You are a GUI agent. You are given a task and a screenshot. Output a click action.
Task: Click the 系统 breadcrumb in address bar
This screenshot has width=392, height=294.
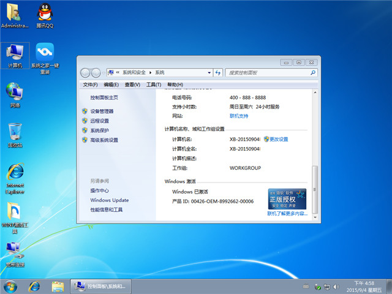point(160,72)
